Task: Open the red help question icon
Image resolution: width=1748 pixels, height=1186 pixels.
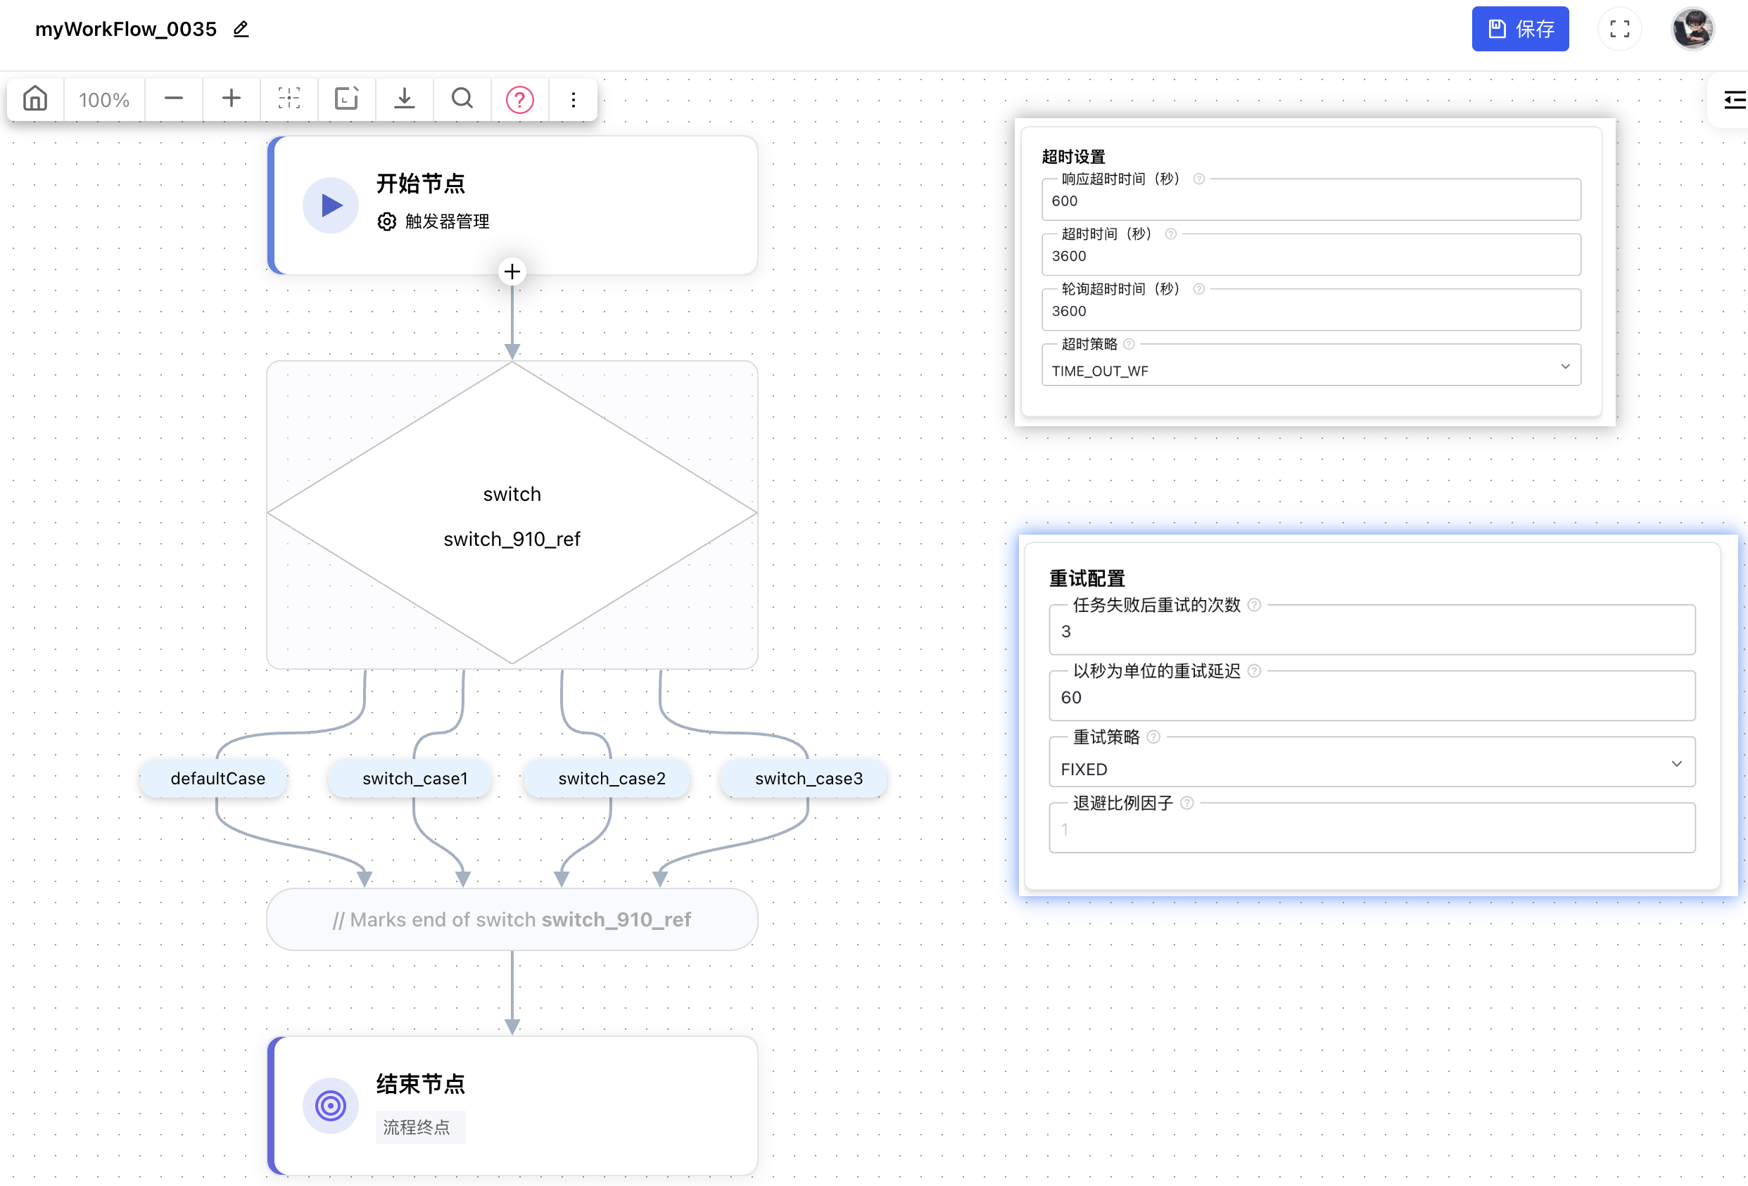Action: point(520,99)
